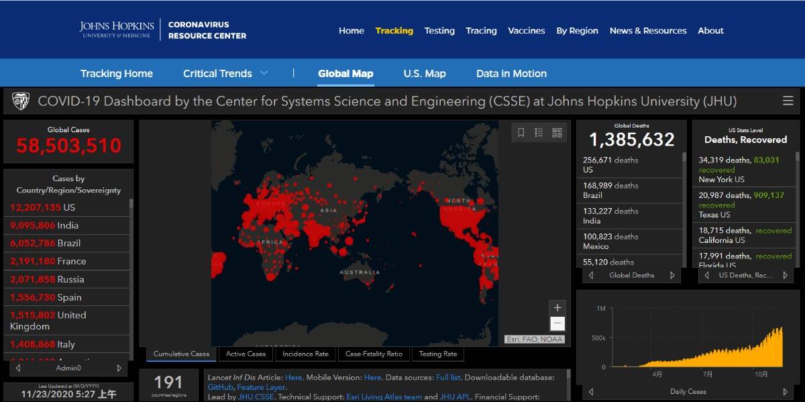Image resolution: width=805 pixels, height=402 pixels.
Task: Open the GitHub database link
Action: pyautogui.click(x=220, y=387)
